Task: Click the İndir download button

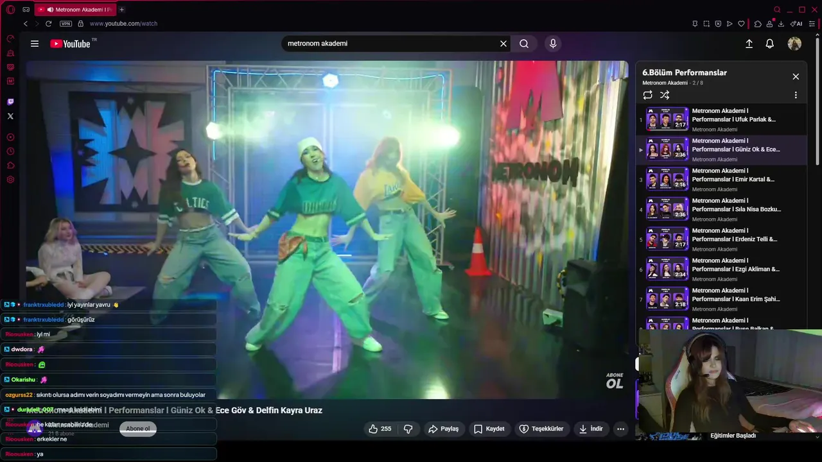Action: [x=591, y=429]
